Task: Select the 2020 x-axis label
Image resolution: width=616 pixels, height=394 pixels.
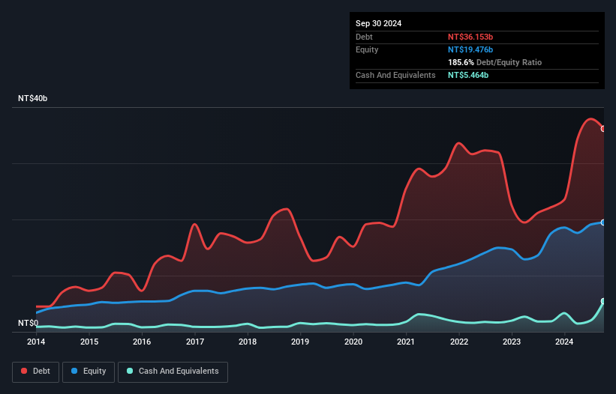Action: pyautogui.click(x=353, y=342)
